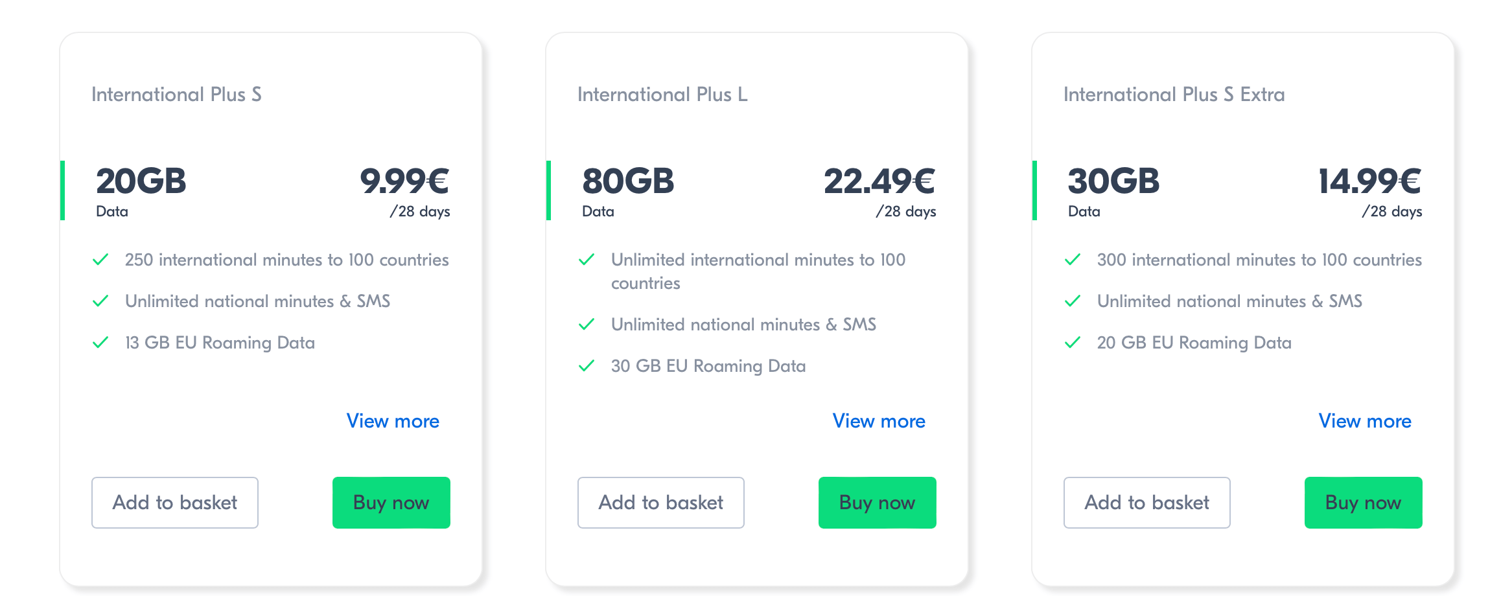
Task: Click checkmark by Plus L unlimited national minutes
Action: pyautogui.click(x=587, y=325)
